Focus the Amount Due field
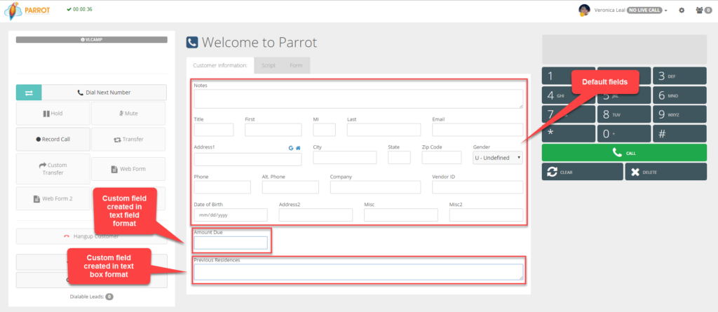 (x=231, y=243)
